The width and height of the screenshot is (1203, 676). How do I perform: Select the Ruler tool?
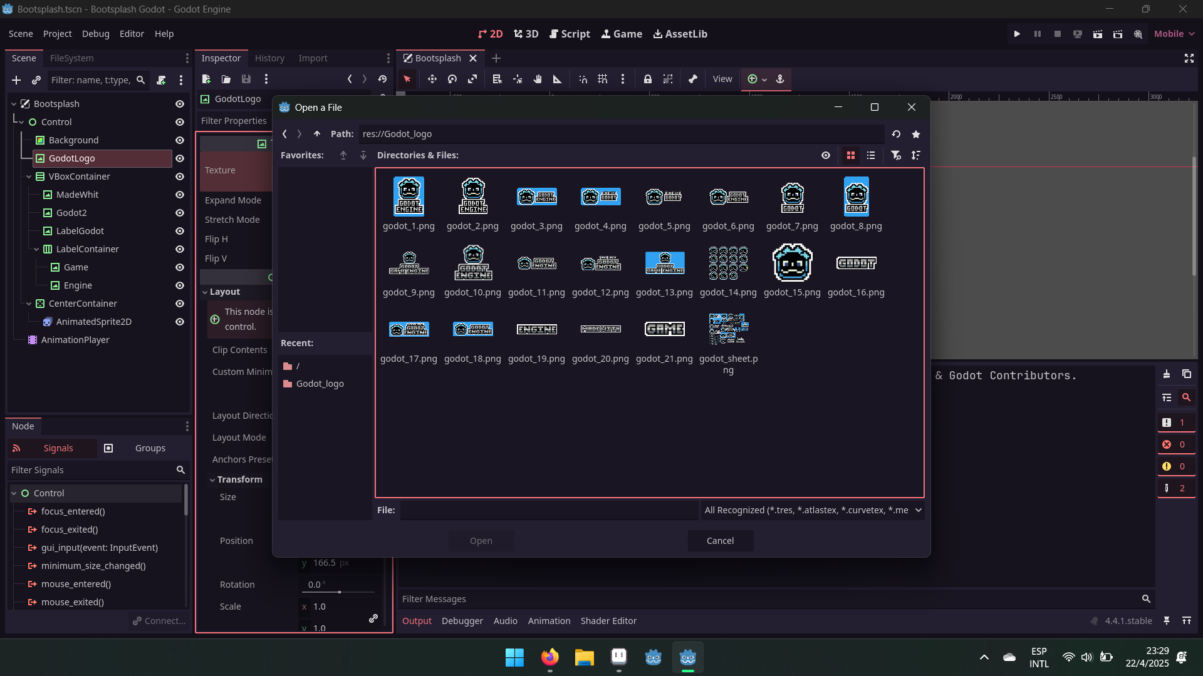pos(557,79)
